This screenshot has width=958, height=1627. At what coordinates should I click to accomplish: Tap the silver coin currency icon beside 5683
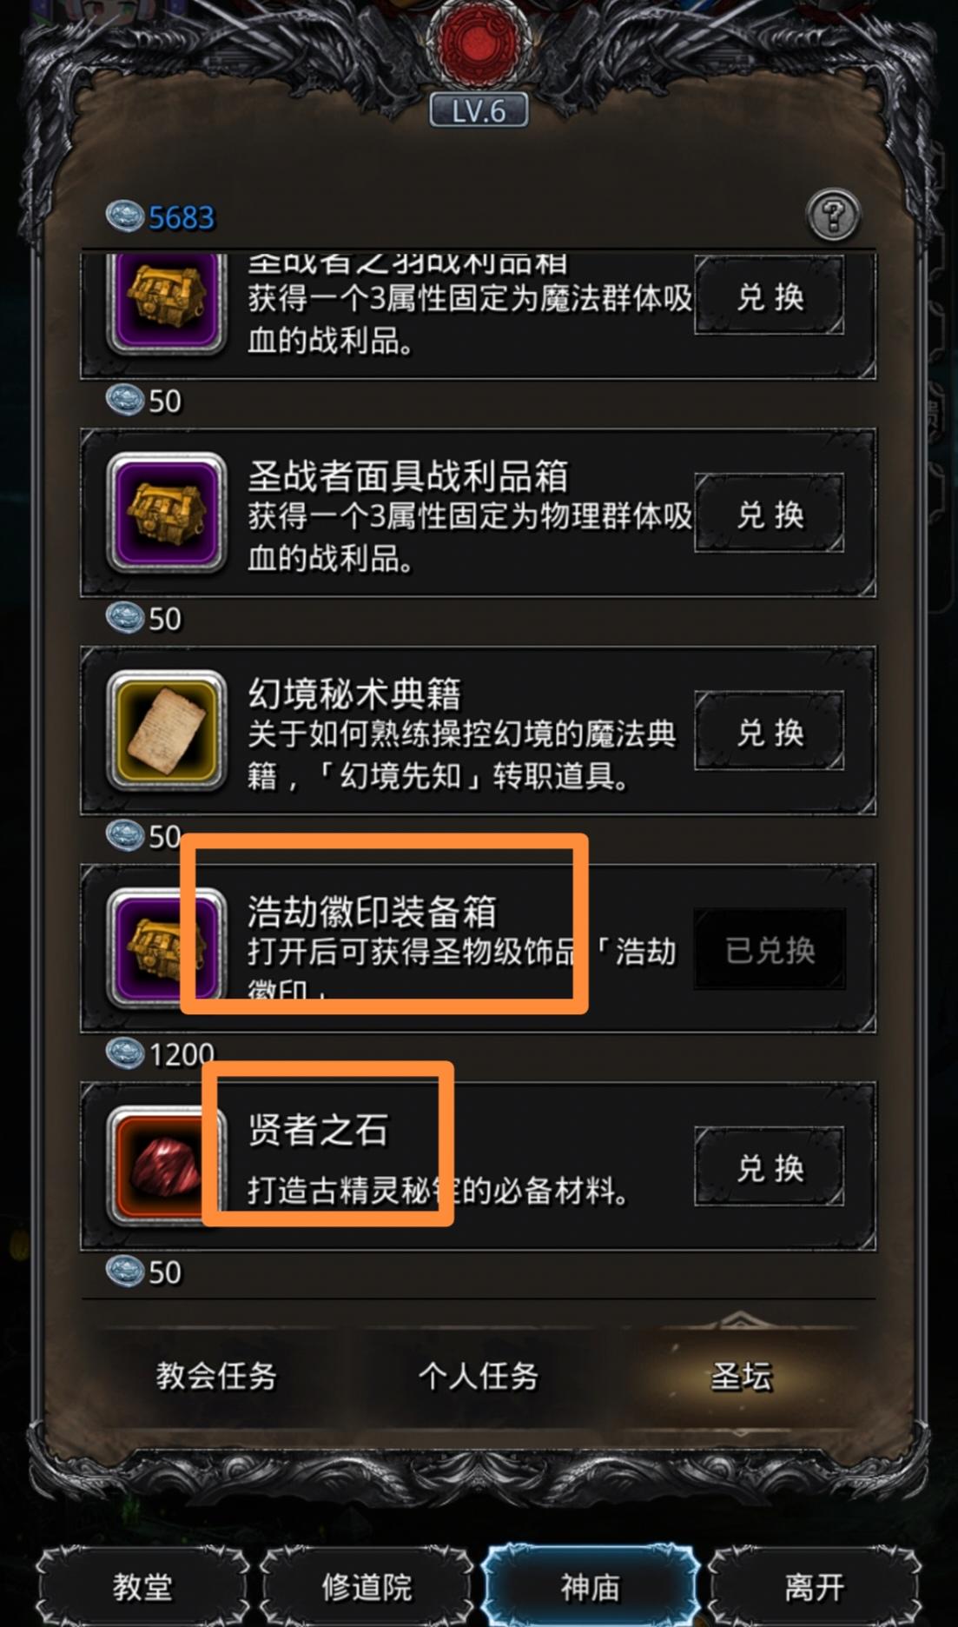(125, 216)
